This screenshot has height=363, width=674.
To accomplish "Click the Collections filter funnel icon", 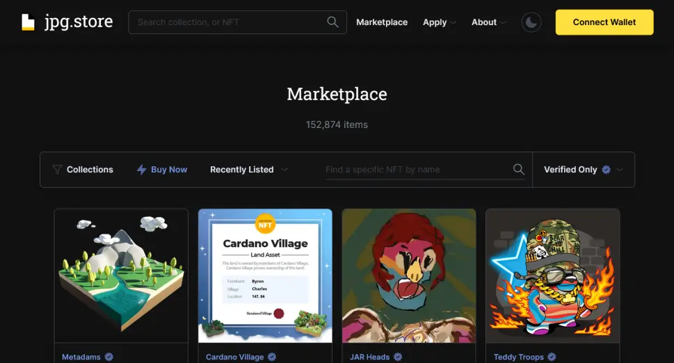I will pos(57,170).
